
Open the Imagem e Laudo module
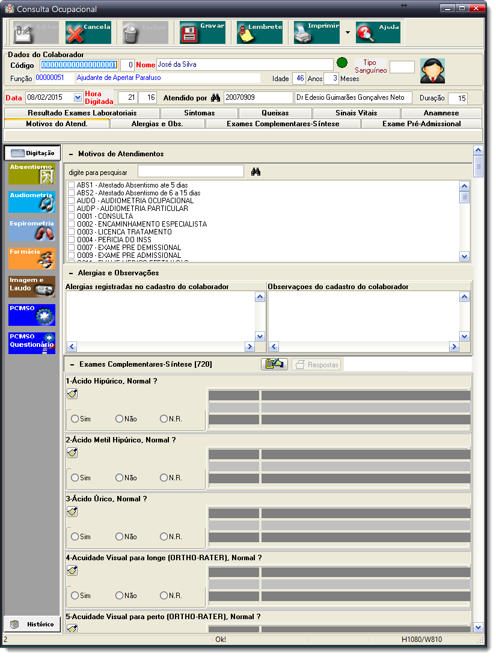[32, 287]
